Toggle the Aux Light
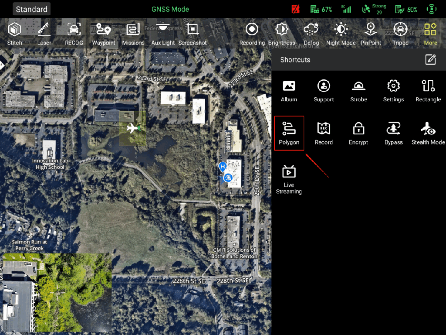 (x=163, y=34)
